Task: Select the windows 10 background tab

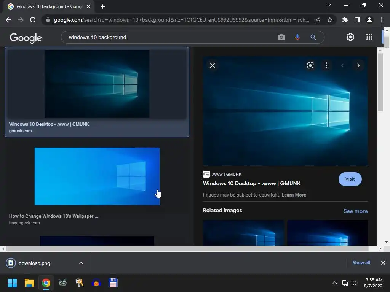Action: click(48, 6)
